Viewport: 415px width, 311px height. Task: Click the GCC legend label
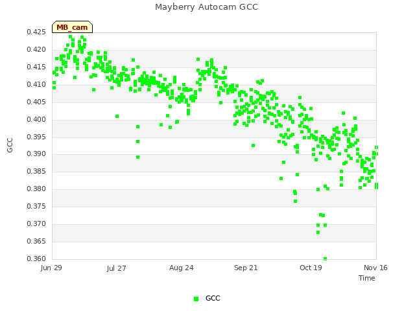tap(213, 298)
